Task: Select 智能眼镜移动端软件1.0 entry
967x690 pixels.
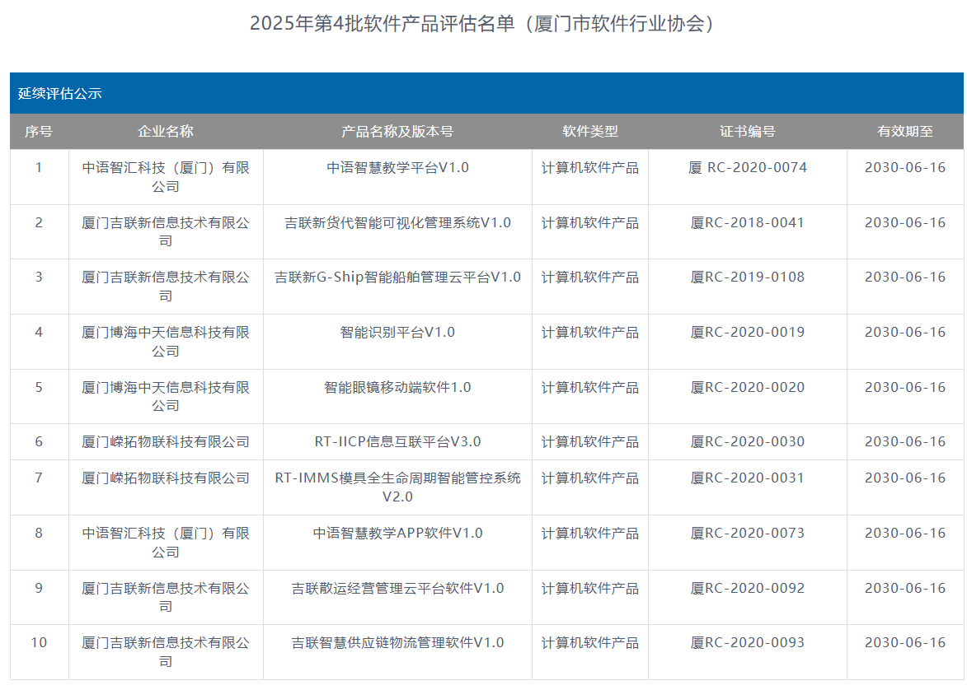Action: click(x=397, y=388)
